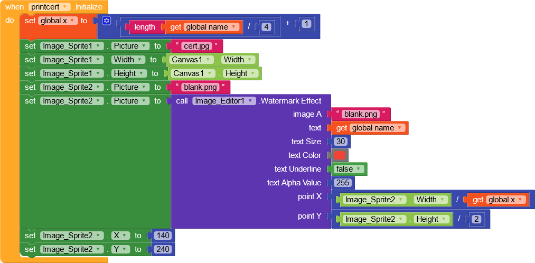This screenshot has width=535, height=263.
Task: Open 'global name' dropdown inside length block
Action: pyautogui.click(x=212, y=27)
